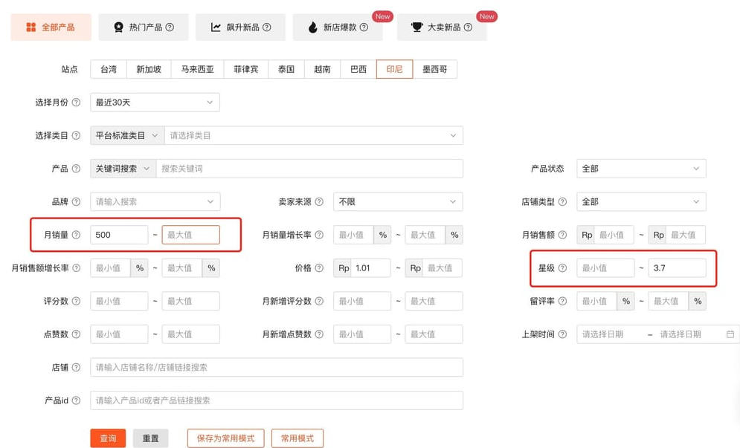Click the 价格 minimum field showing 1.01
Viewport: 740px width, 448px height.
click(x=373, y=268)
